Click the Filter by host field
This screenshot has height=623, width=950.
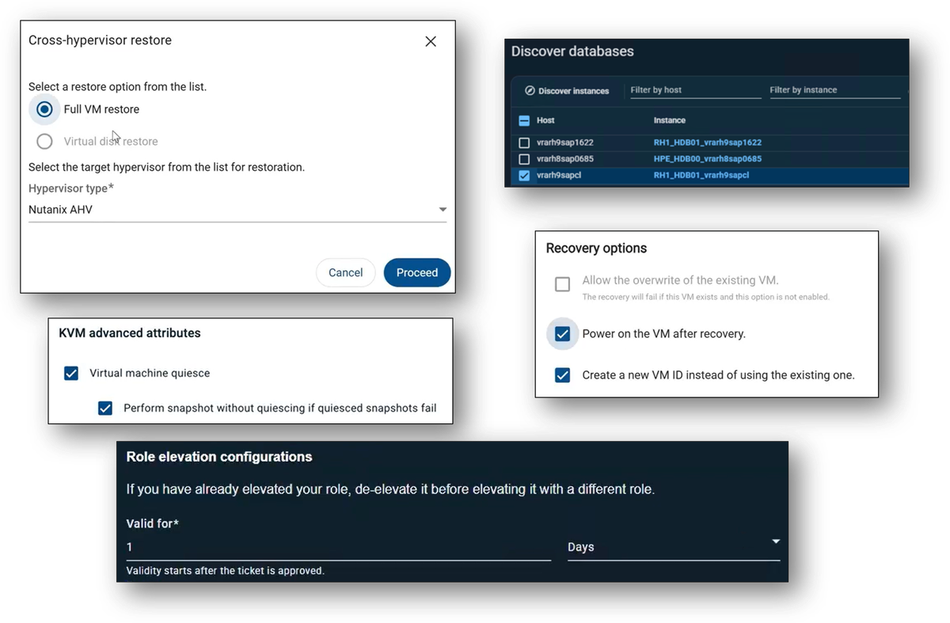click(x=695, y=90)
